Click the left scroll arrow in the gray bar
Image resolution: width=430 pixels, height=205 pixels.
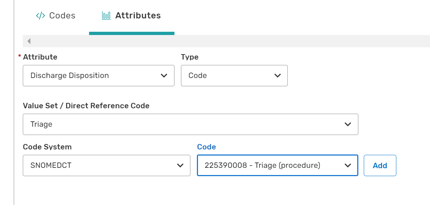point(29,41)
